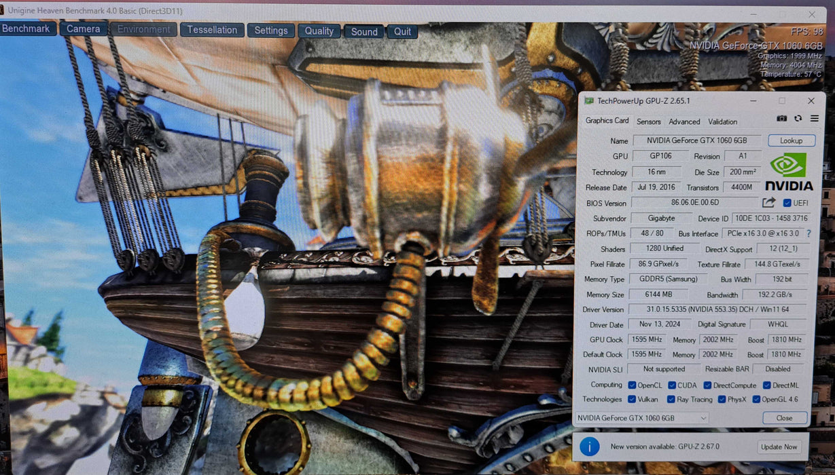Minimize the Heaven Benchmark window
The width and height of the screenshot is (835, 475).
click(755, 14)
